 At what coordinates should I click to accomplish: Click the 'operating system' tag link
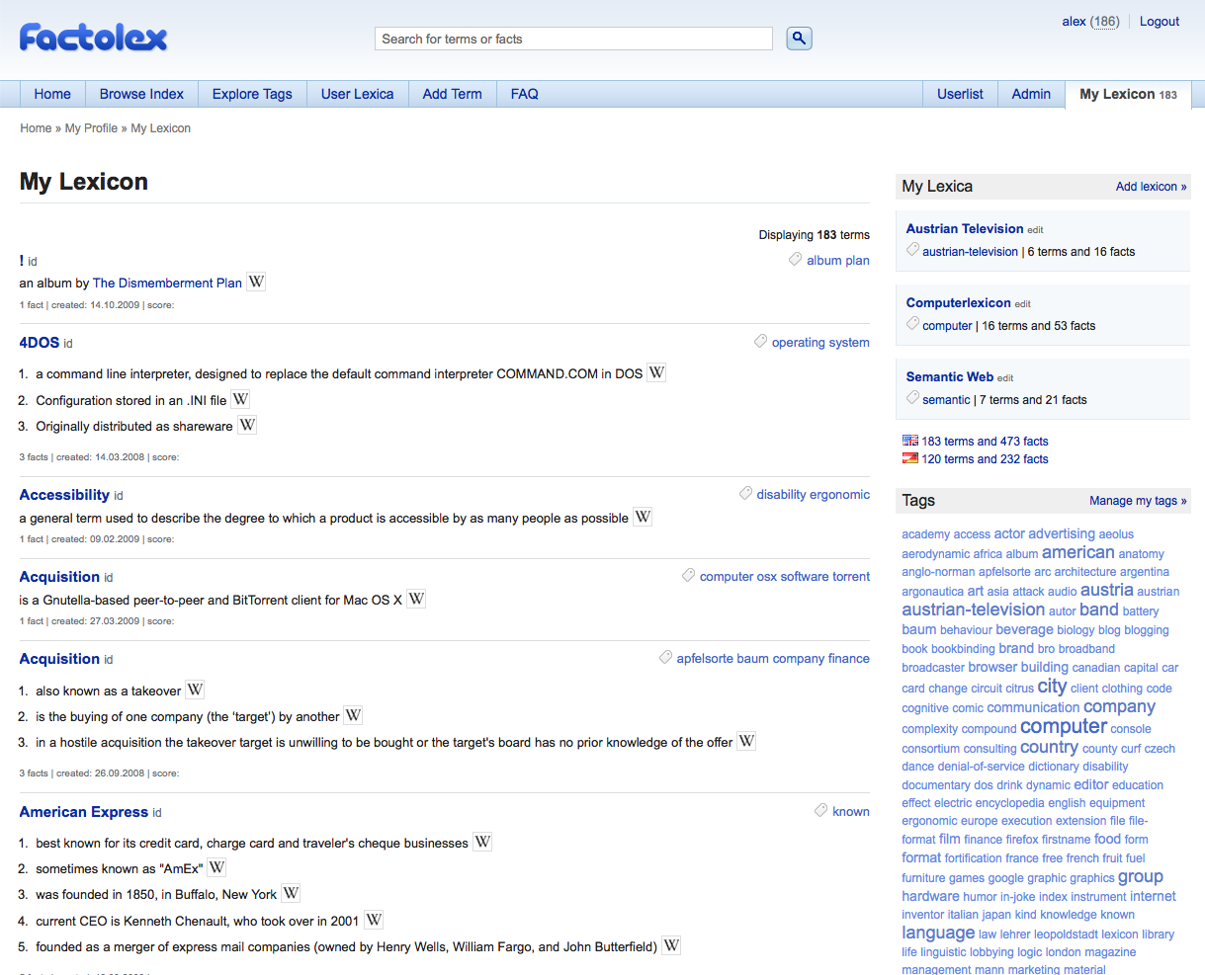pos(820,342)
